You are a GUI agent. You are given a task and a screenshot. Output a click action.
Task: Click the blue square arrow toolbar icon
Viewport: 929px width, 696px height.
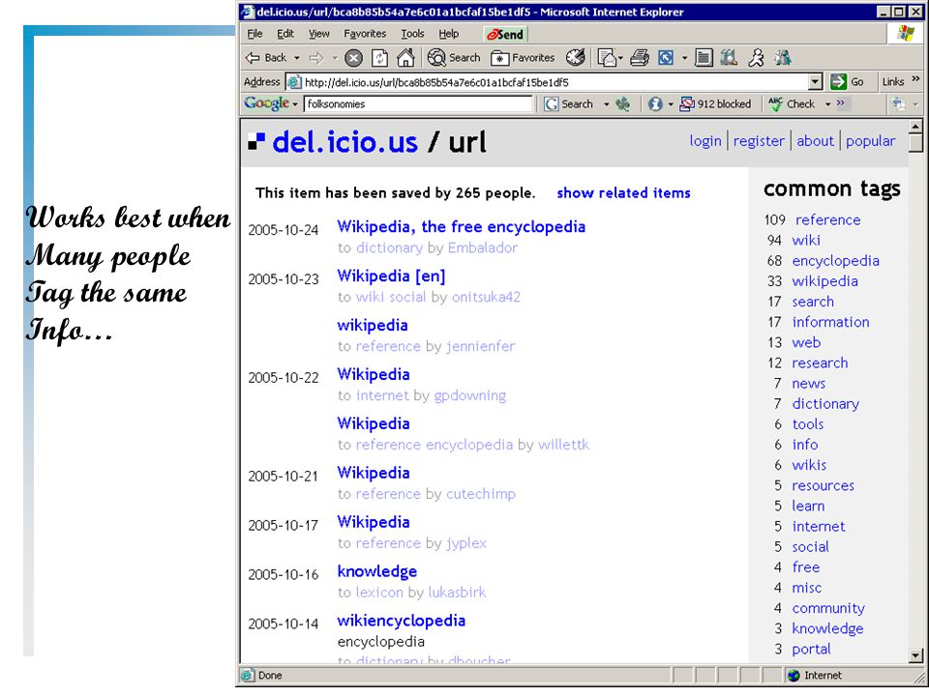coord(666,58)
